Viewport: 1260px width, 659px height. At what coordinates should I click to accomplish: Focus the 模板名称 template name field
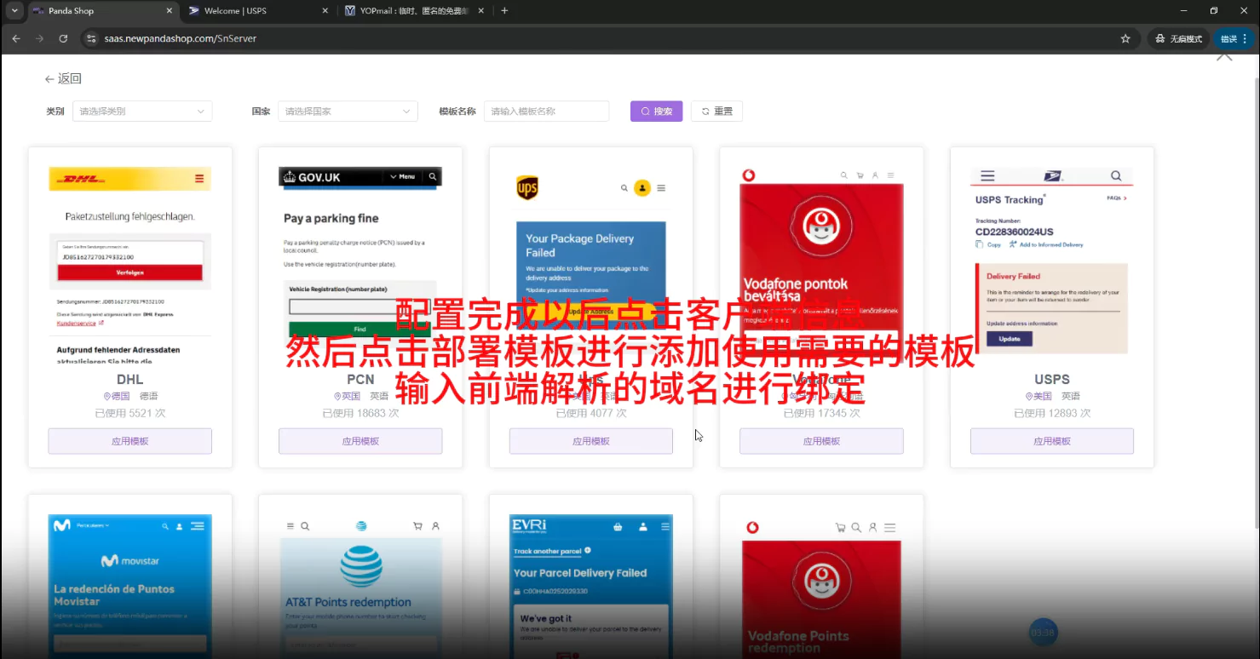tap(546, 112)
